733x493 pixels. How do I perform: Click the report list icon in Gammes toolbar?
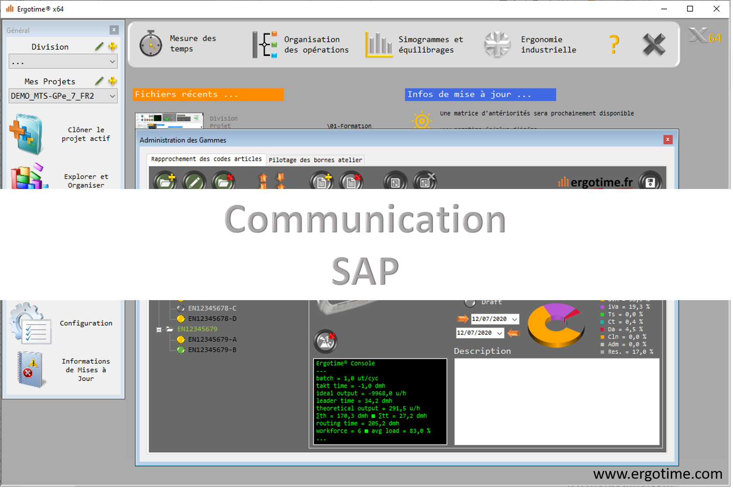tap(395, 181)
